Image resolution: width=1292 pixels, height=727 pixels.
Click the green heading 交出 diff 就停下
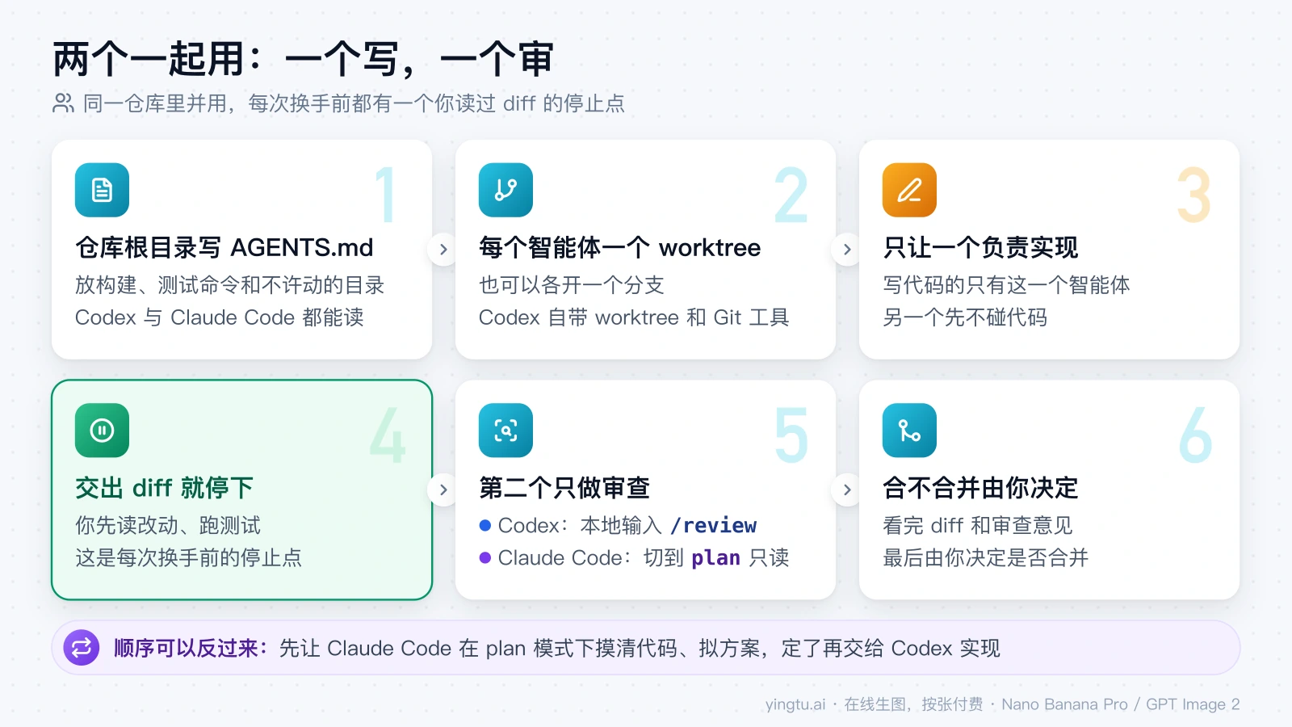click(x=164, y=488)
